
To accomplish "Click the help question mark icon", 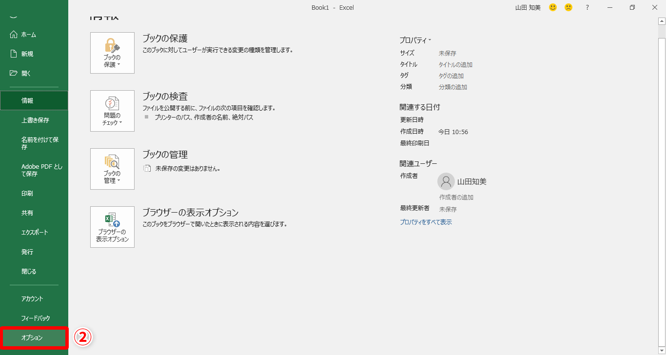I will (x=588, y=7).
